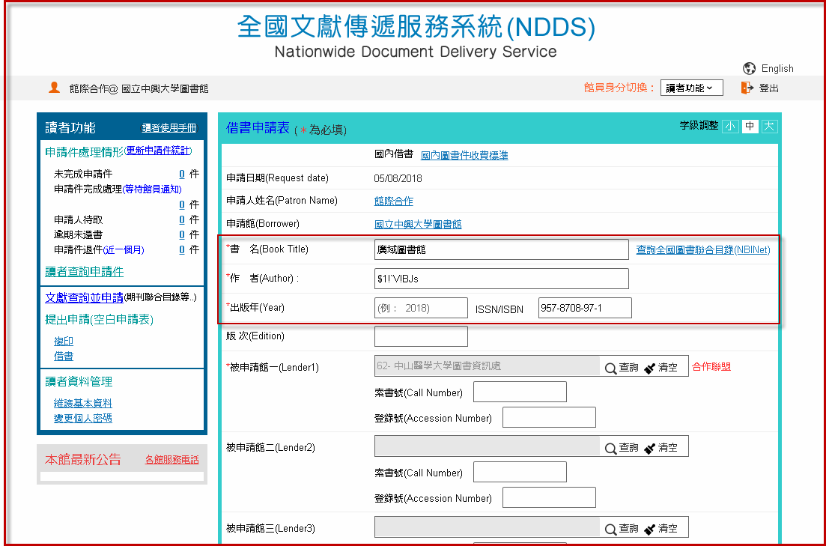Click the globe icon beside English

pos(749,68)
